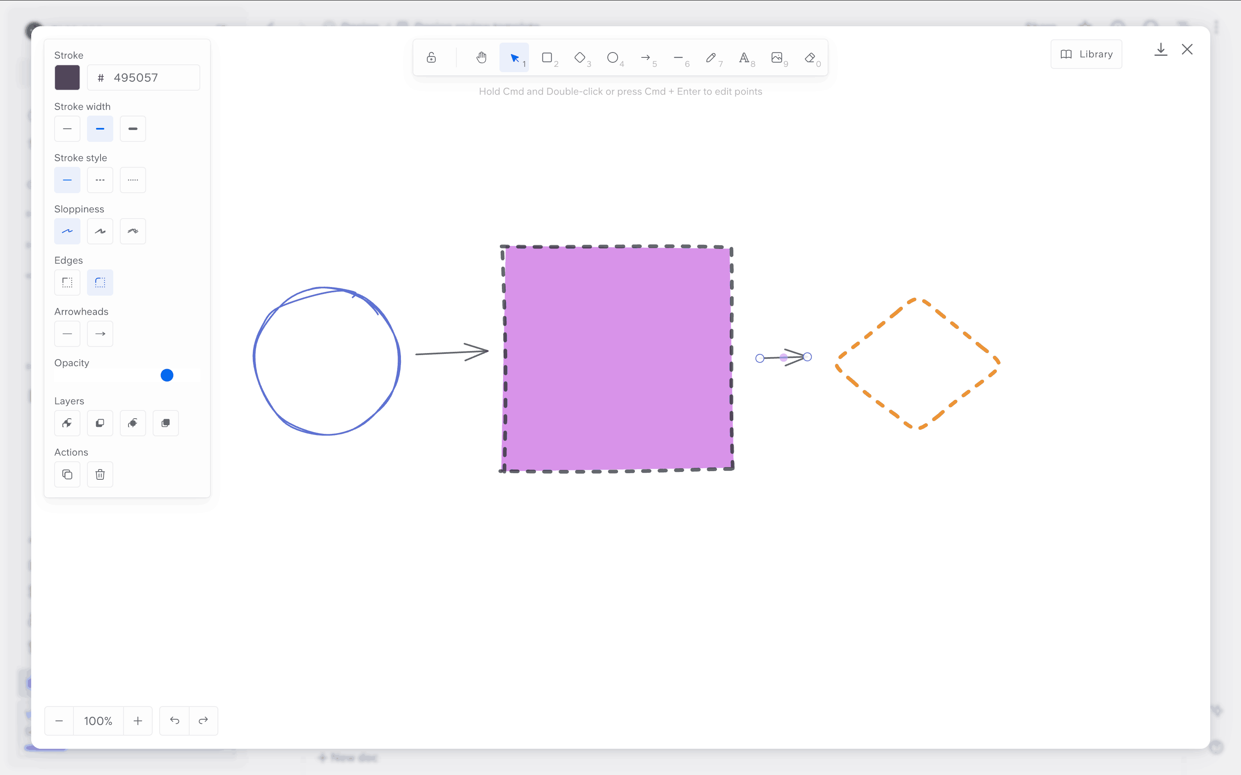1241x775 pixels.
Task: Select sharp edges option
Action: point(67,283)
